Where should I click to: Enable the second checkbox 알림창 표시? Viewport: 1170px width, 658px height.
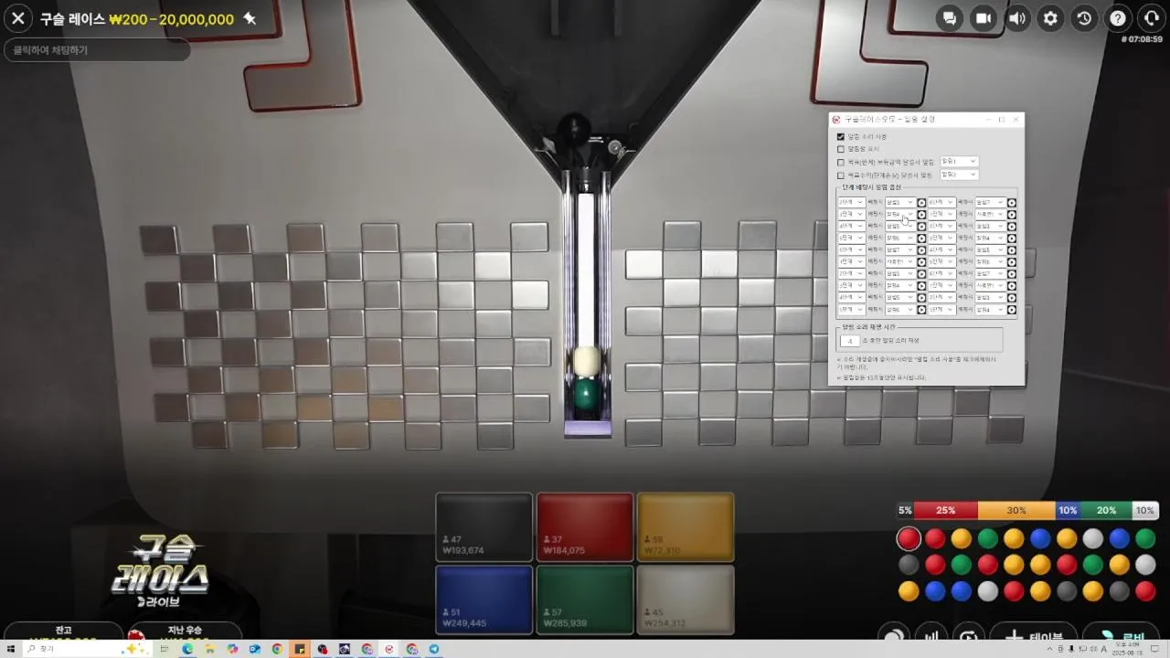841,149
